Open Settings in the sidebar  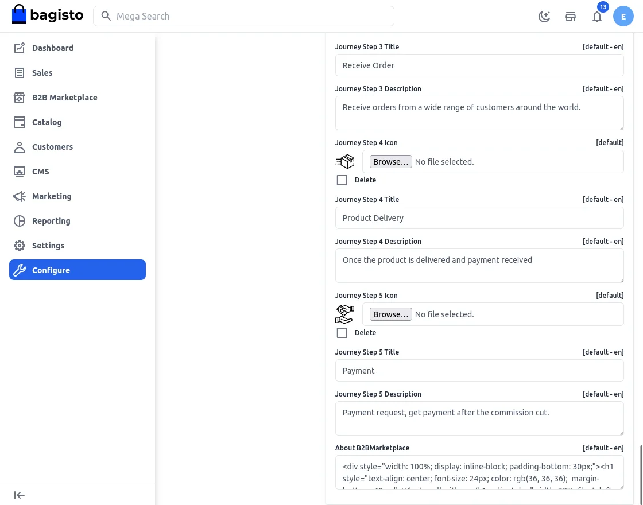[x=48, y=246]
